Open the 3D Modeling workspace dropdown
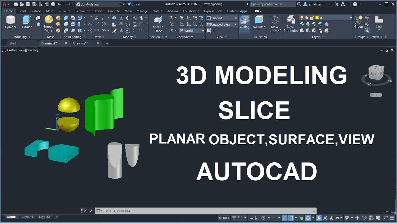The height and width of the screenshot is (223, 397). click(99, 4)
